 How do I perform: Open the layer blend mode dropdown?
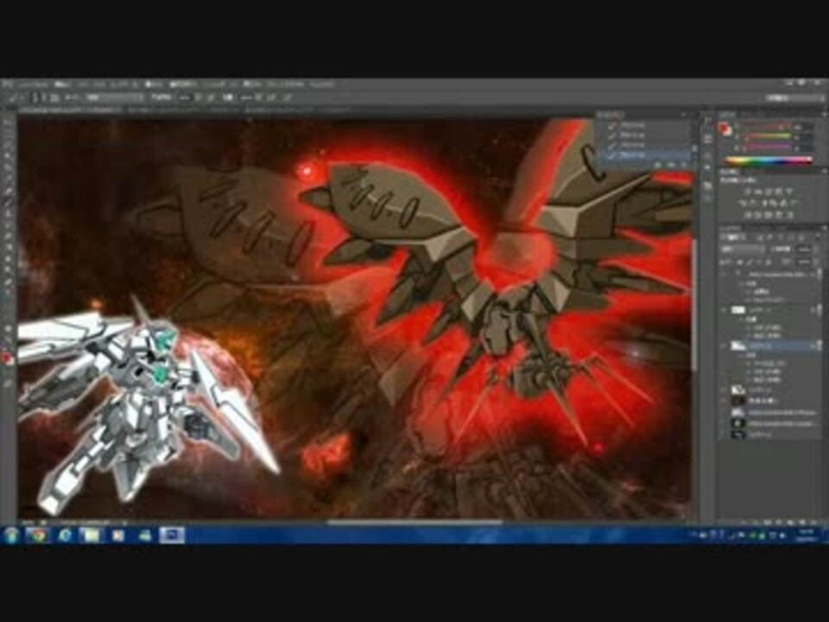coord(744,250)
